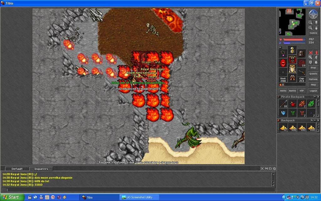Enable offensive full attack mode
This screenshot has height=201, width=321.
(311, 52)
